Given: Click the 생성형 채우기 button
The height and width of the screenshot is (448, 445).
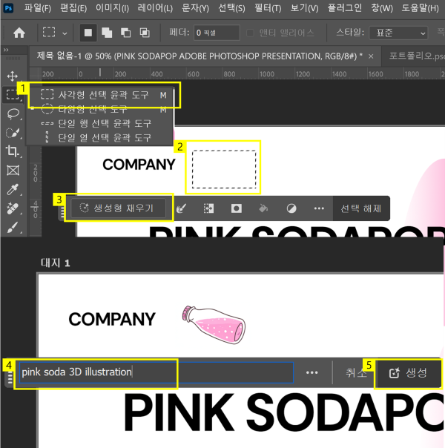Looking at the screenshot, I should [x=118, y=208].
